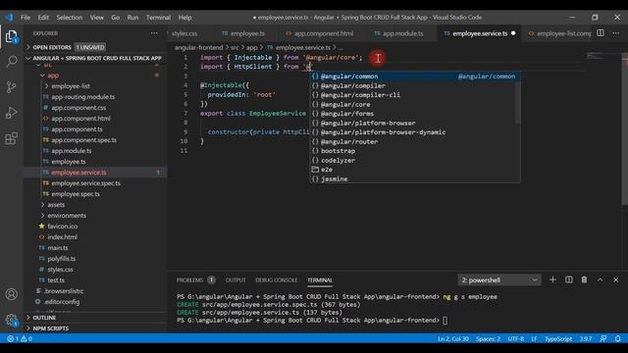Open the Explorer view in activity bar

[11, 36]
